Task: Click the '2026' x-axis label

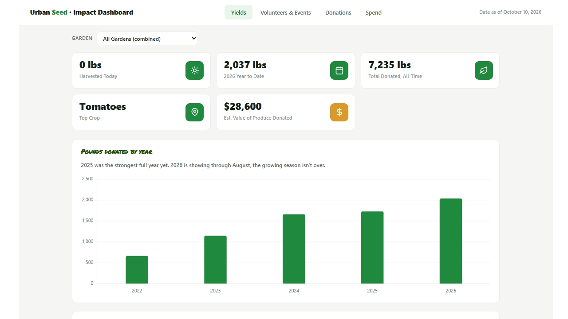Action: (x=451, y=291)
